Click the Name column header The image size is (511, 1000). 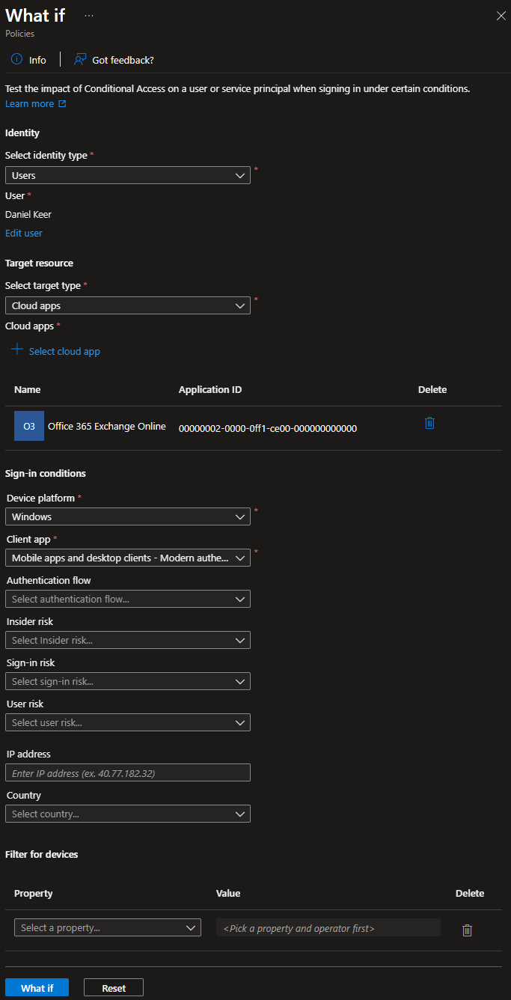pyautogui.click(x=28, y=389)
